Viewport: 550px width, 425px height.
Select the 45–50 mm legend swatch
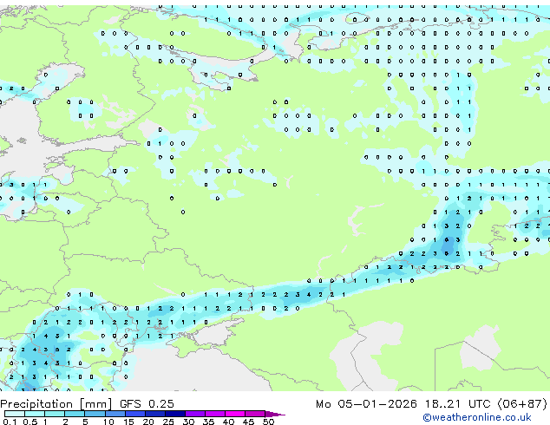(x=255, y=414)
